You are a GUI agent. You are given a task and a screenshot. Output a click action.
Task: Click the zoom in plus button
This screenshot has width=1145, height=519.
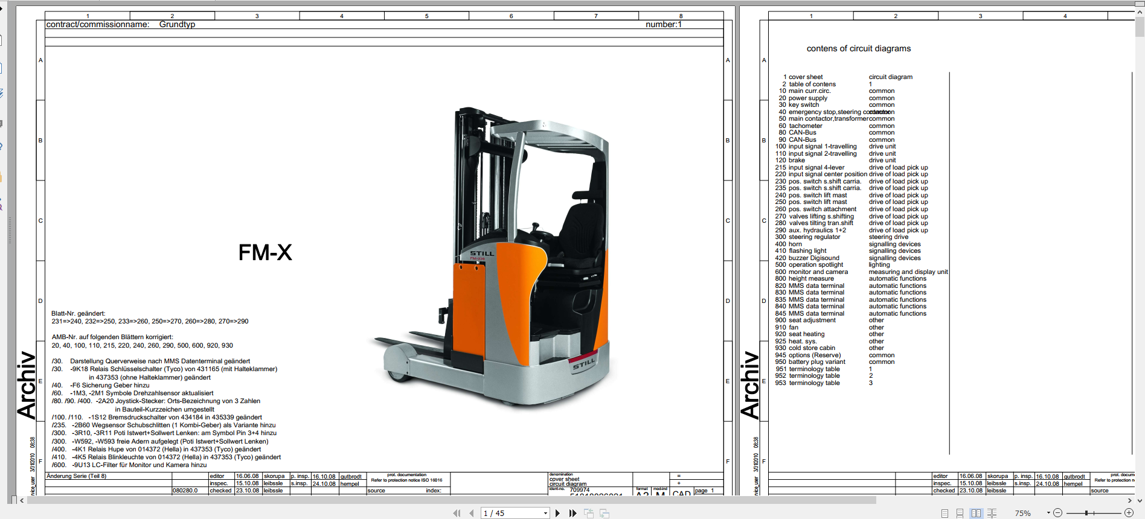tap(1129, 513)
